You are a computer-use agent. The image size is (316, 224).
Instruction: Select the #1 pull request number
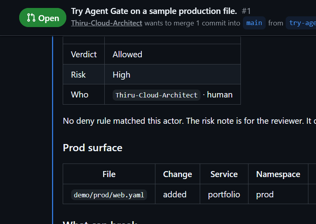tap(246, 11)
